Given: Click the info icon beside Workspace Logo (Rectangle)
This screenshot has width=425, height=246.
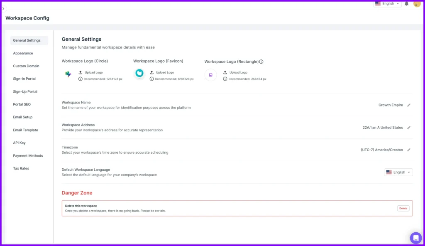Looking at the screenshot, I should (261, 61).
